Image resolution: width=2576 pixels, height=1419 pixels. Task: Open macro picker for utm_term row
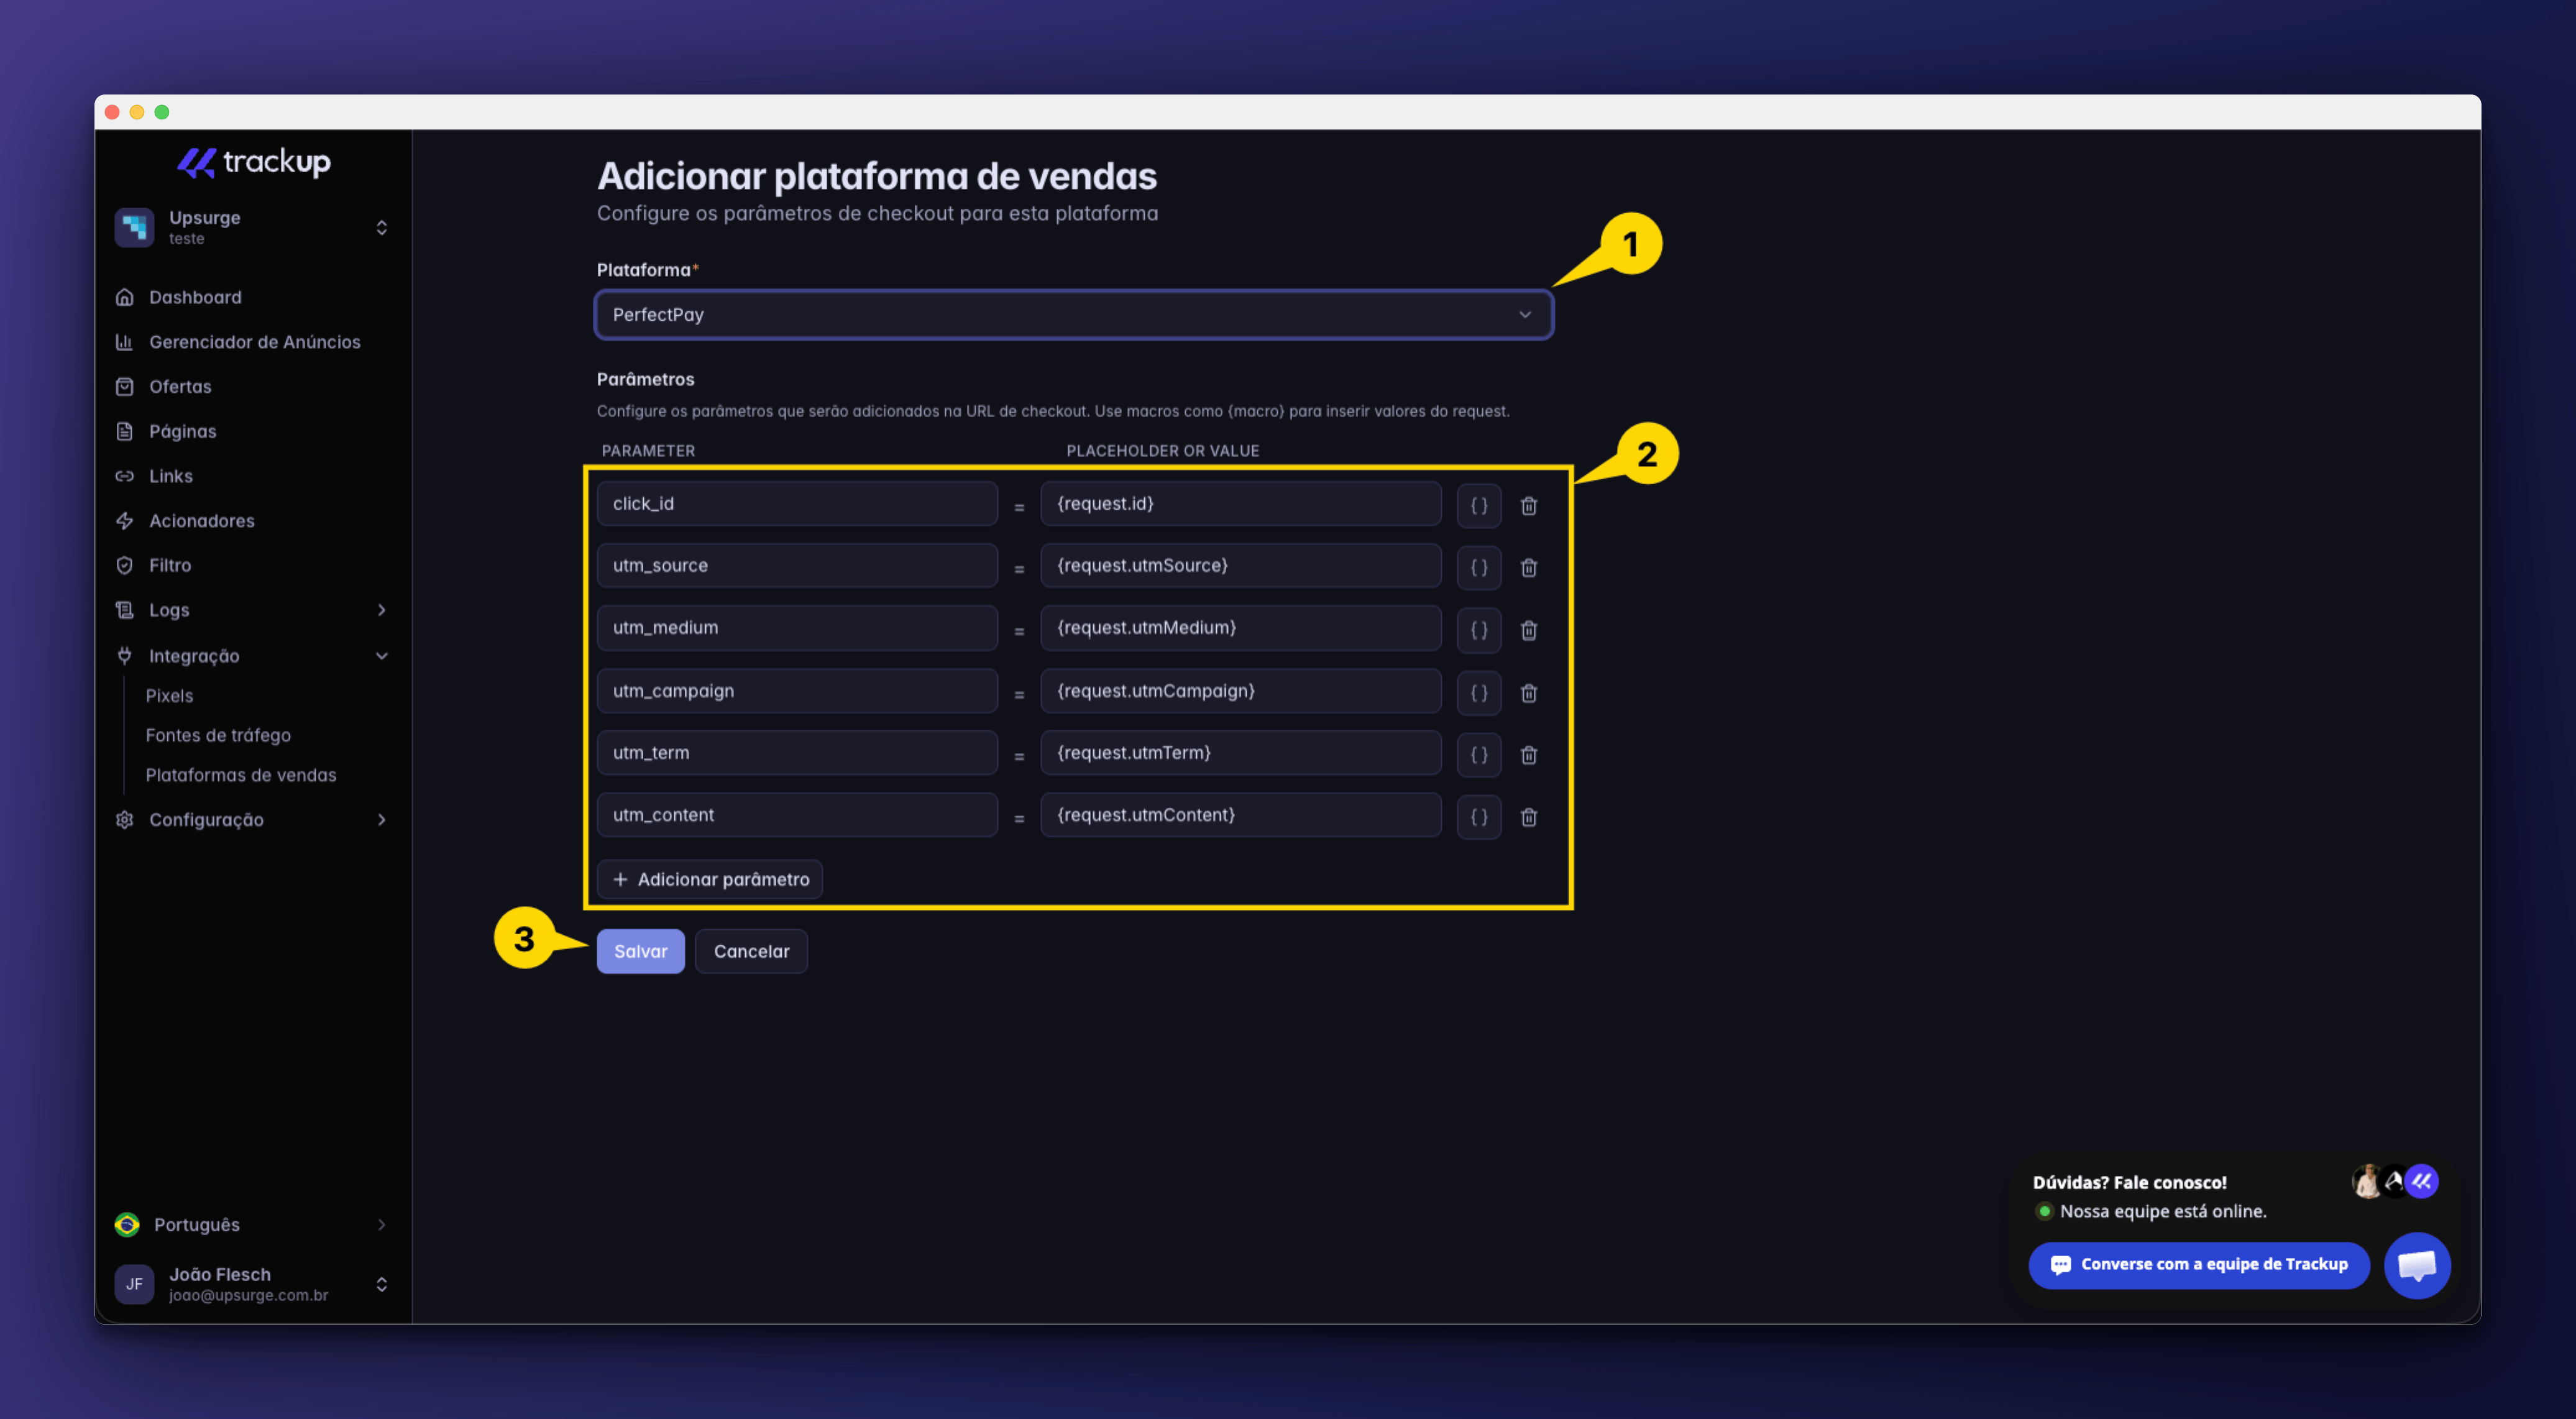(1478, 755)
